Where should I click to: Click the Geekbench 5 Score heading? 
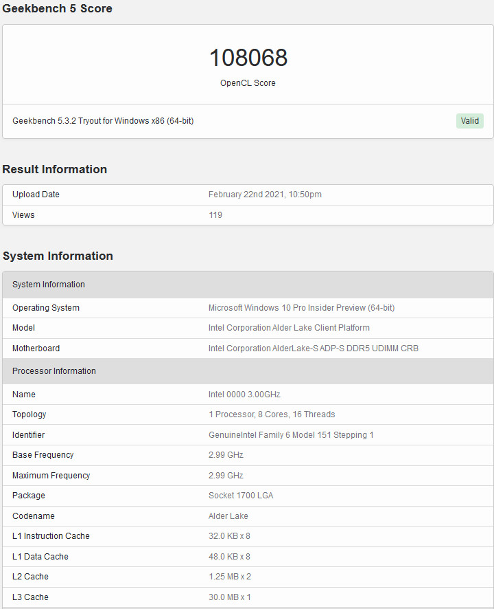point(57,8)
